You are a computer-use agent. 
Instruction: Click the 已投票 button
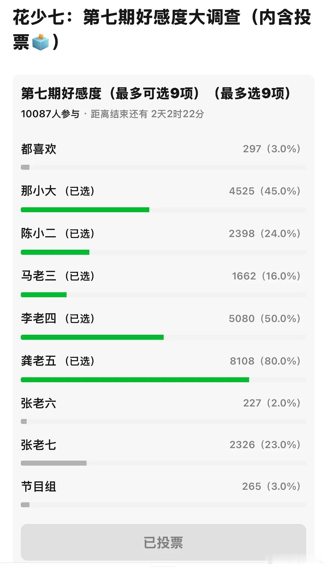[163, 542]
